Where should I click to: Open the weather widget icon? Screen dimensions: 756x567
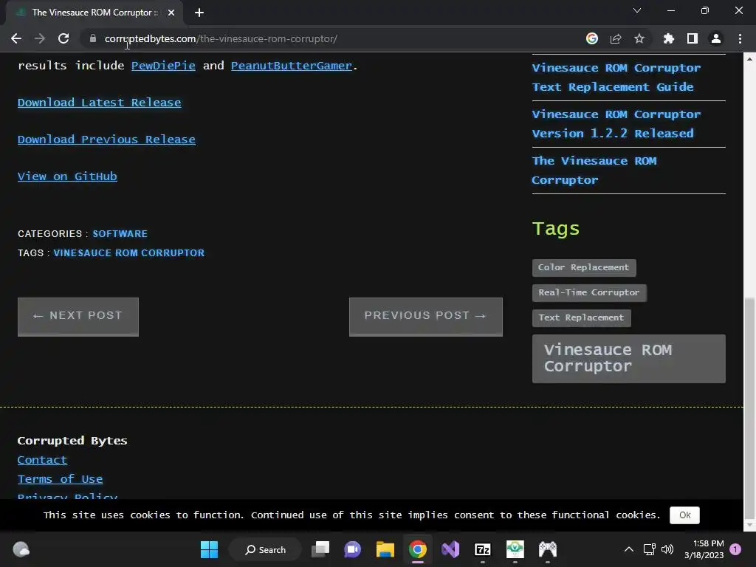[x=21, y=549]
